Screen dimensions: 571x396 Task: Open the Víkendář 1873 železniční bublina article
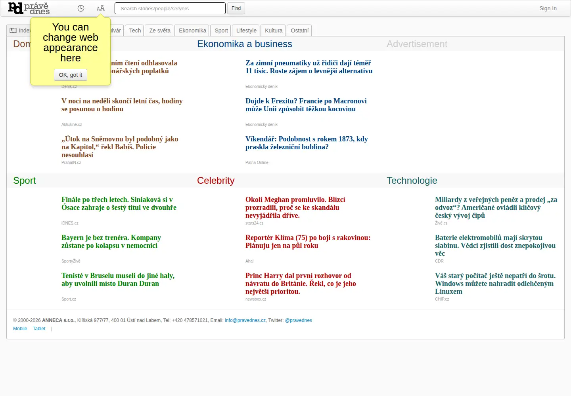pyautogui.click(x=307, y=143)
